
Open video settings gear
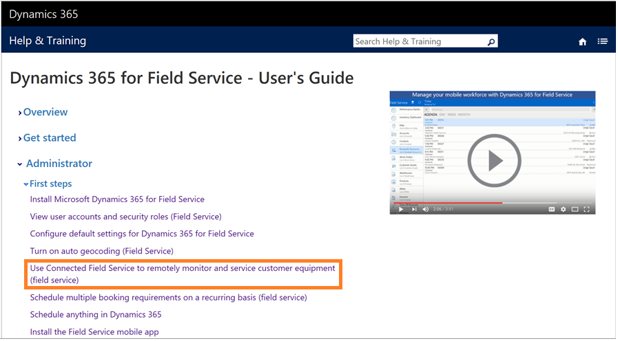pos(563,208)
